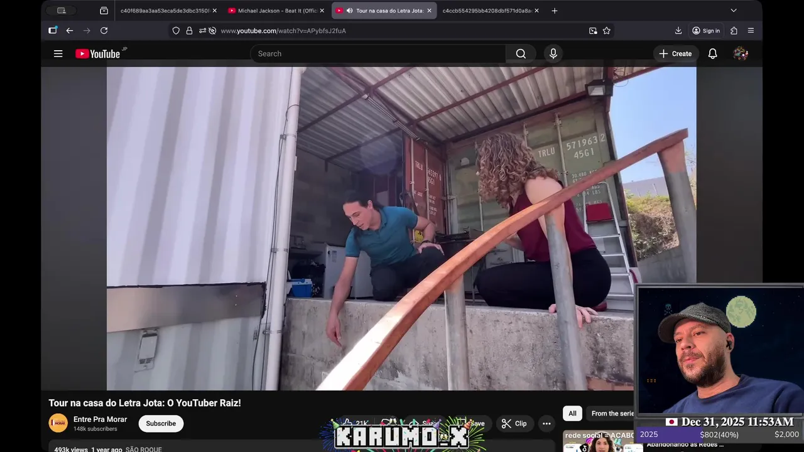Image resolution: width=804 pixels, height=452 pixels.
Task: Close the c40f689aa3aa53 tab
Action: tap(214, 11)
